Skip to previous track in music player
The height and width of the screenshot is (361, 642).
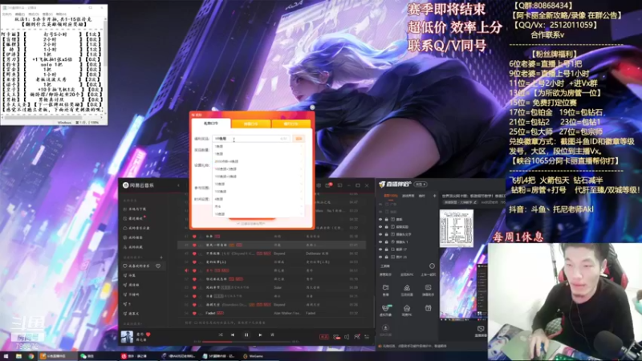coord(233,335)
